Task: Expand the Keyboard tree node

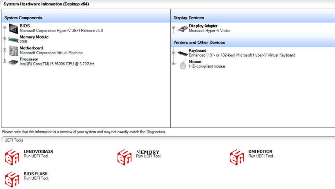Action: pyautogui.click(x=173, y=52)
